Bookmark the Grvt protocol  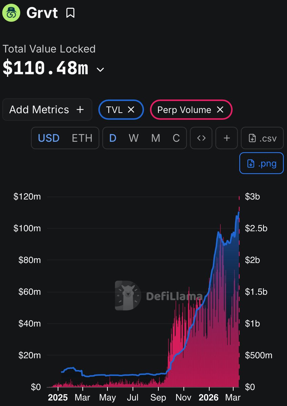point(70,13)
